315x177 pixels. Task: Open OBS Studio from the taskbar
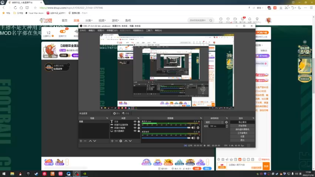[x=76, y=174]
